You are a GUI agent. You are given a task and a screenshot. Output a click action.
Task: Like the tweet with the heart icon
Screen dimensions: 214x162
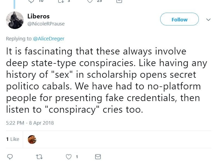70,157
